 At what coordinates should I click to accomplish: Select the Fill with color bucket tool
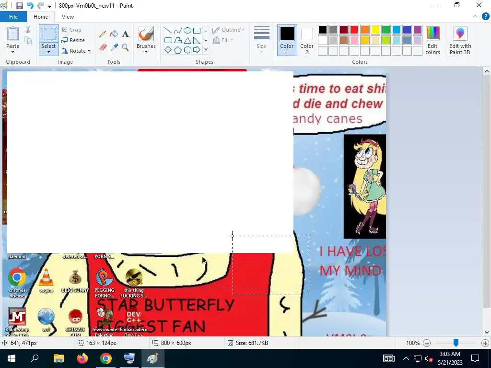click(114, 34)
